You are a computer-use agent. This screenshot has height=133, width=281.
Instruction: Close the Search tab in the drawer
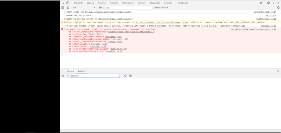click(x=86, y=71)
